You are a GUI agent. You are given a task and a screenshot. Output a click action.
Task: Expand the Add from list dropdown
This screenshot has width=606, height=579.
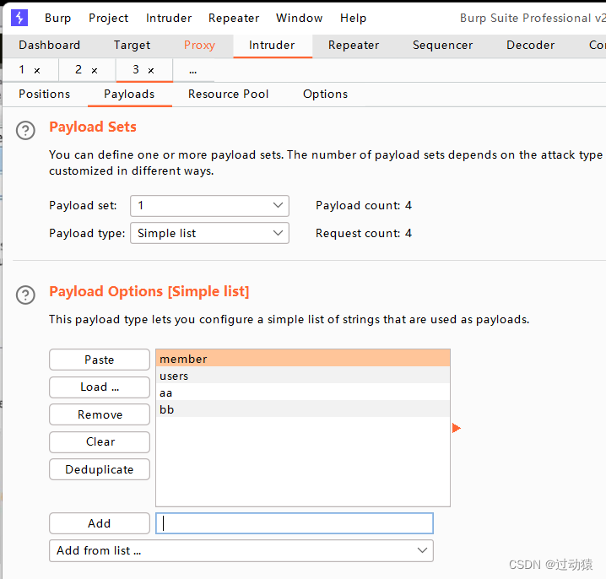click(x=241, y=550)
